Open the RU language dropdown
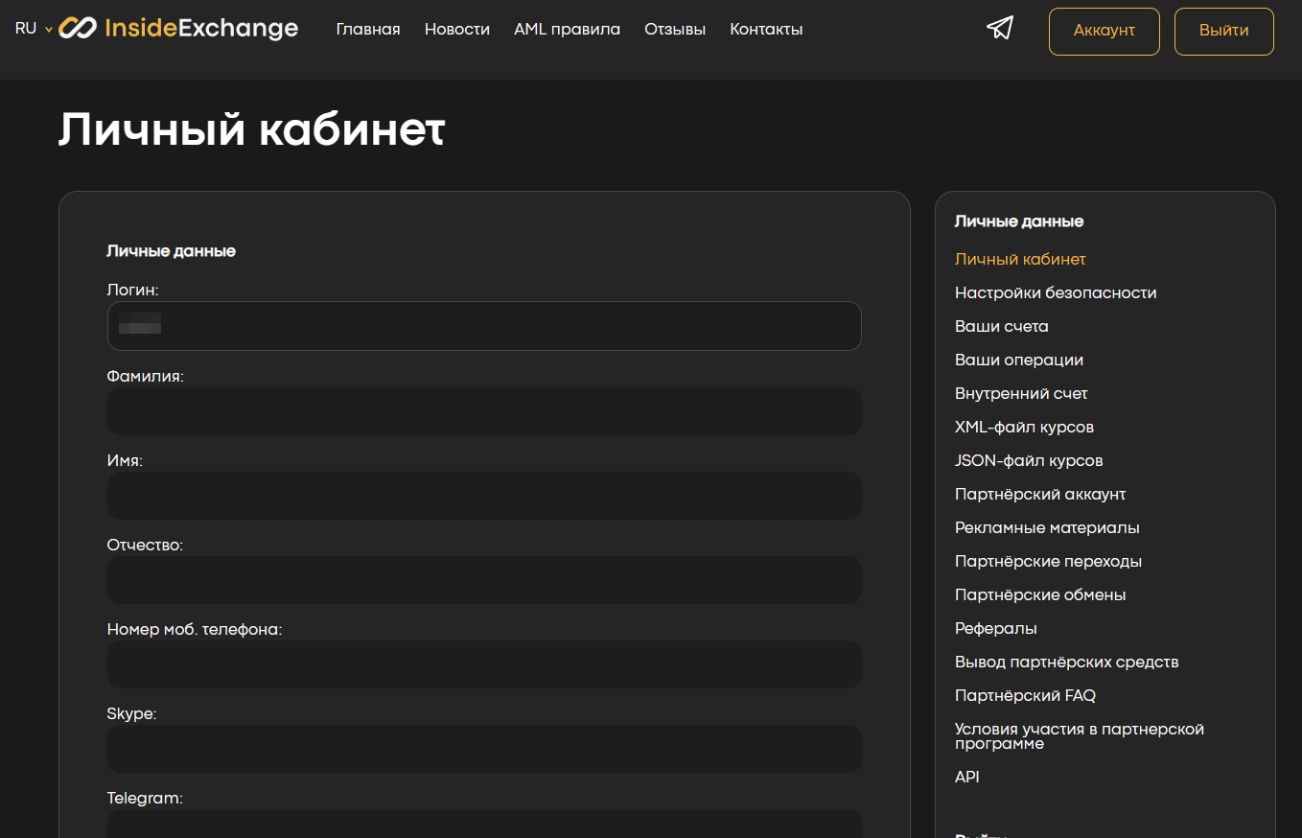Viewport: 1302px width, 838px height. (34, 29)
